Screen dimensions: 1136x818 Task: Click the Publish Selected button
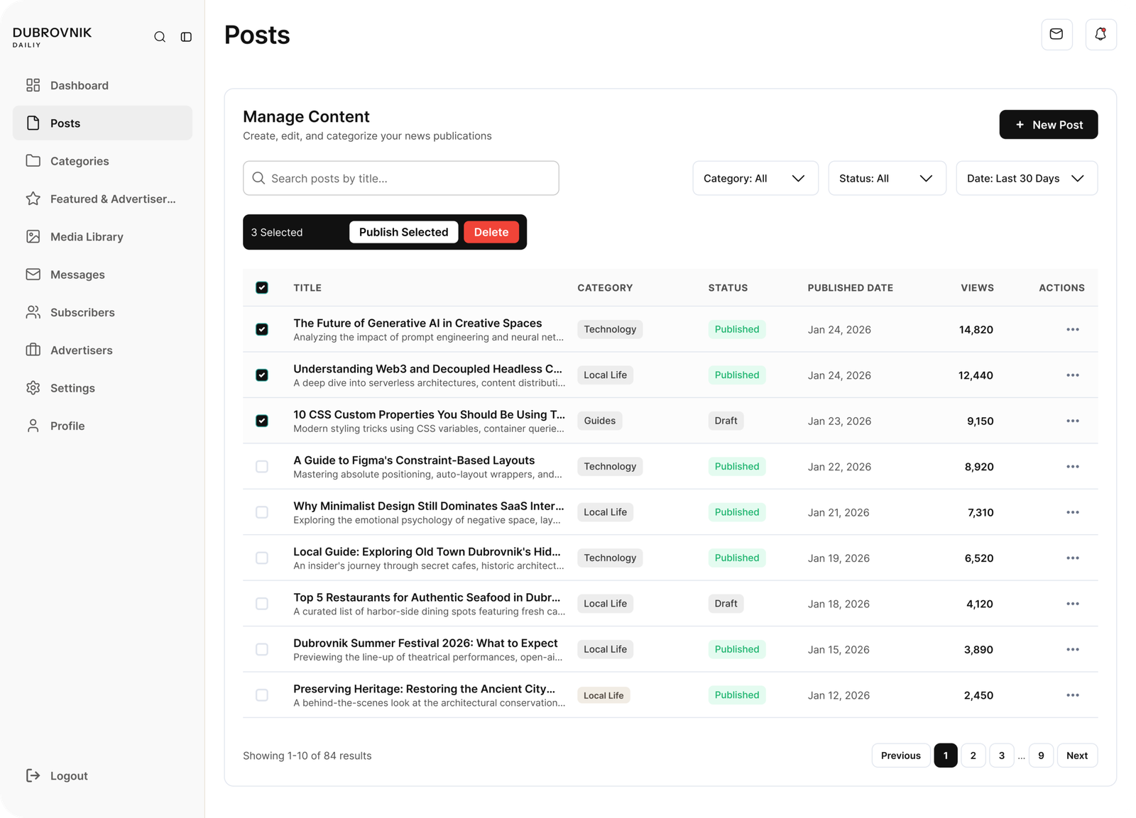pos(403,232)
